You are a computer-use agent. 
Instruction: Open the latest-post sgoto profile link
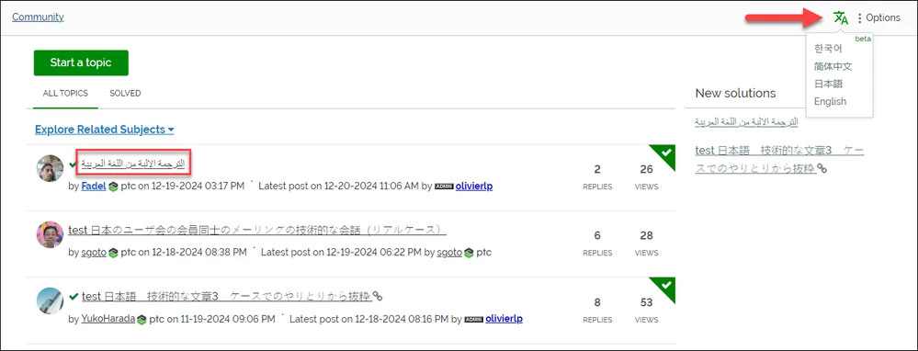(x=450, y=253)
